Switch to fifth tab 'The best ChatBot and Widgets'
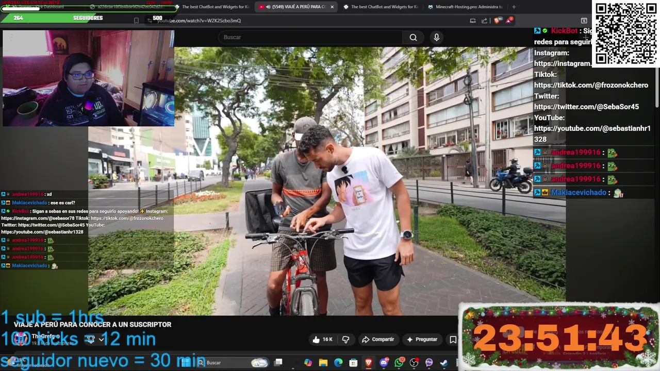This screenshot has width=660, height=371. pyautogui.click(x=381, y=7)
